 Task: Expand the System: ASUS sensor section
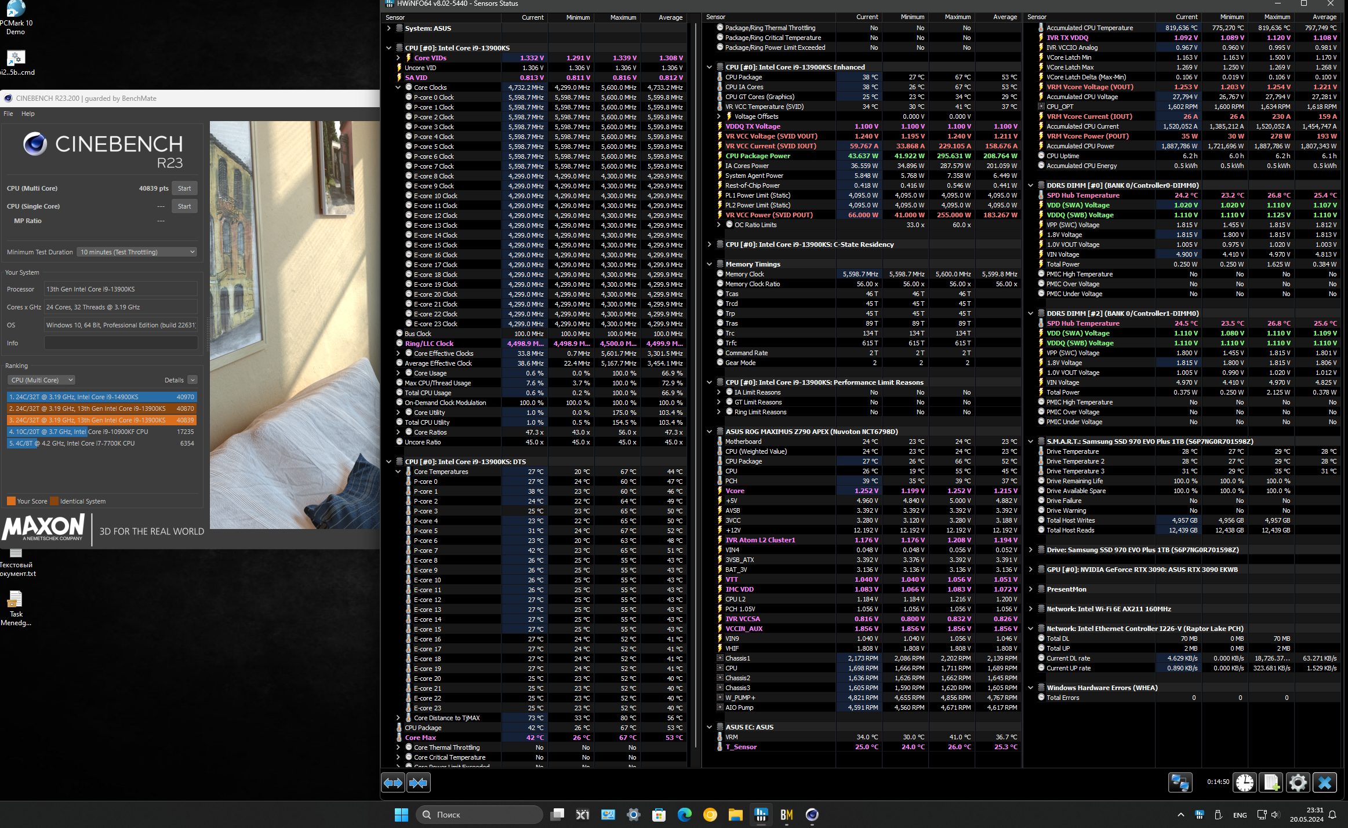click(388, 28)
